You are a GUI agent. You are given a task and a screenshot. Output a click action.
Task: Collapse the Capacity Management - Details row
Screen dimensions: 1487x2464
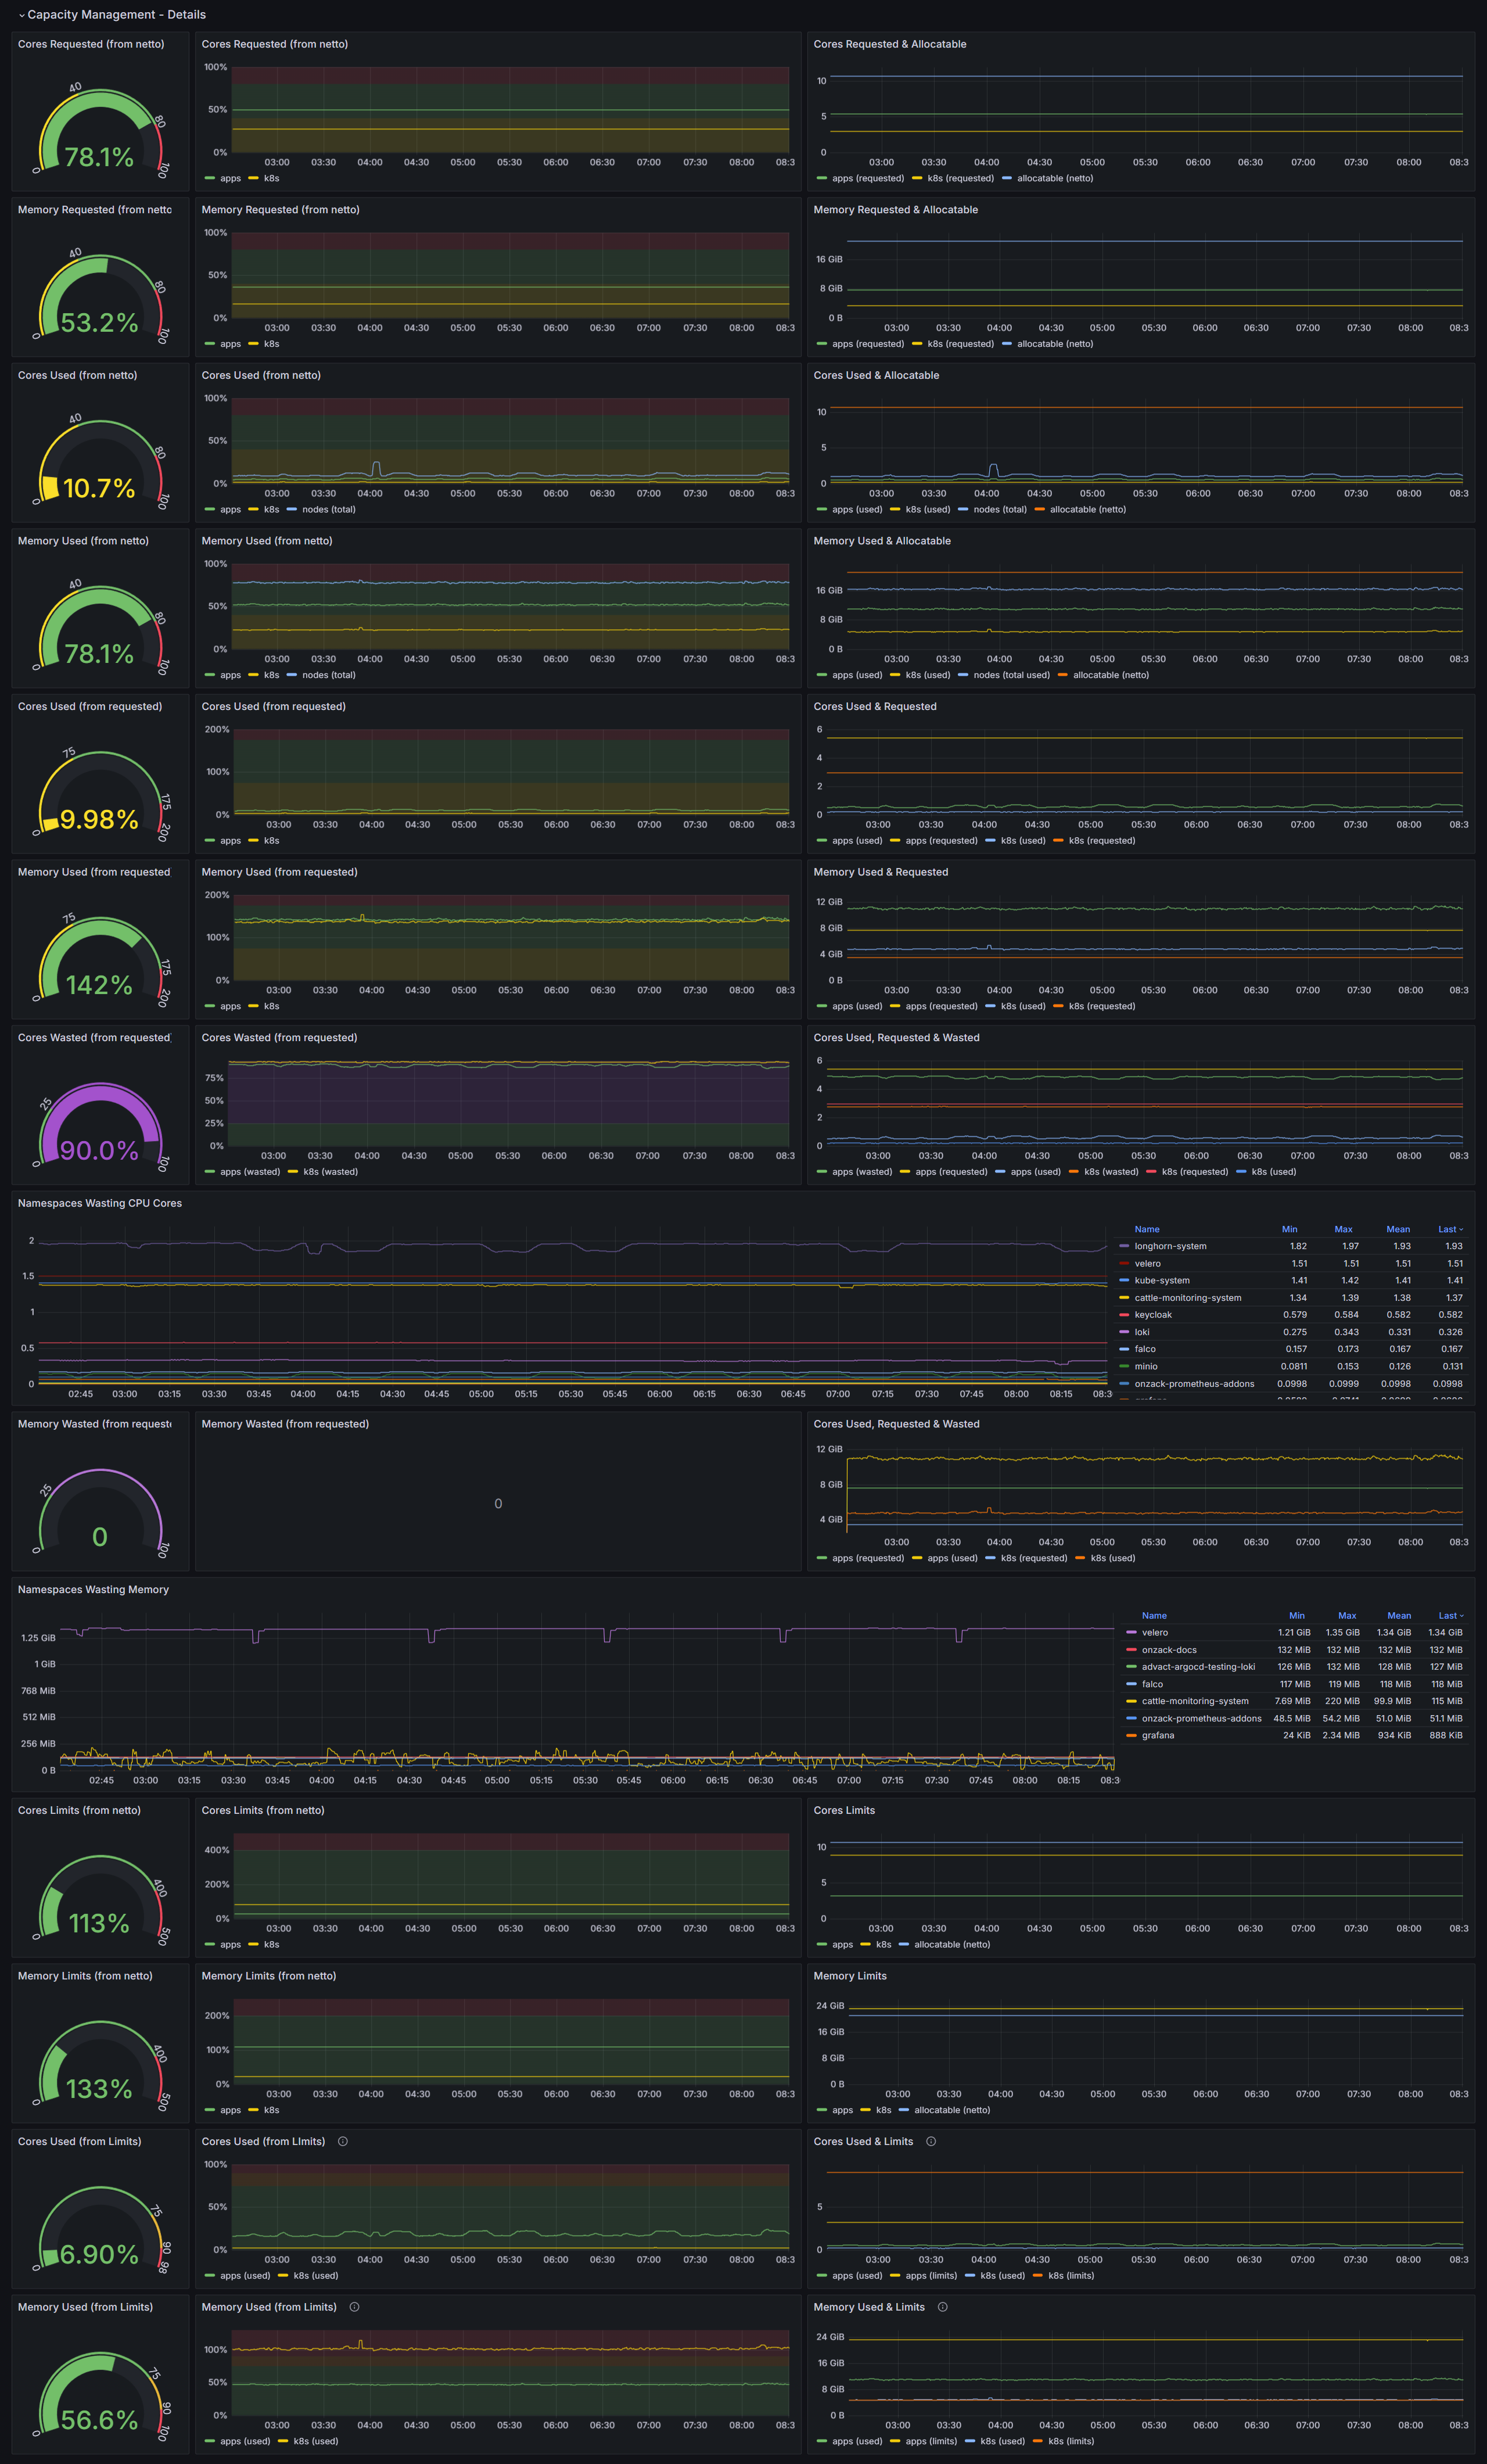click(x=21, y=15)
